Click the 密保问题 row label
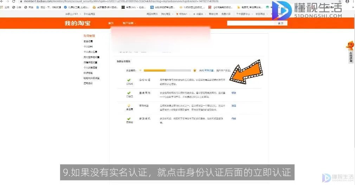 tap(144, 105)
